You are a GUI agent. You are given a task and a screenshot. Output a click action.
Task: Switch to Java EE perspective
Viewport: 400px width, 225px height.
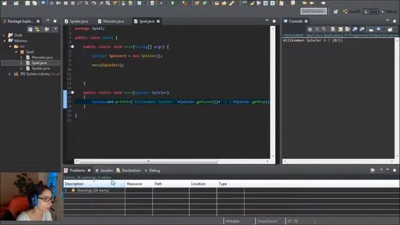351,11
